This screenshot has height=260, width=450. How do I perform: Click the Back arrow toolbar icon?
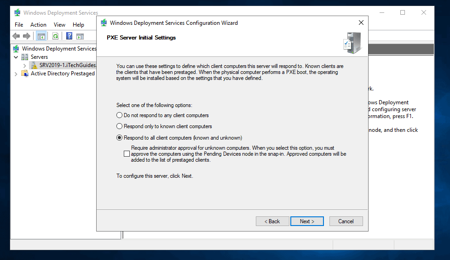(17, 36)
